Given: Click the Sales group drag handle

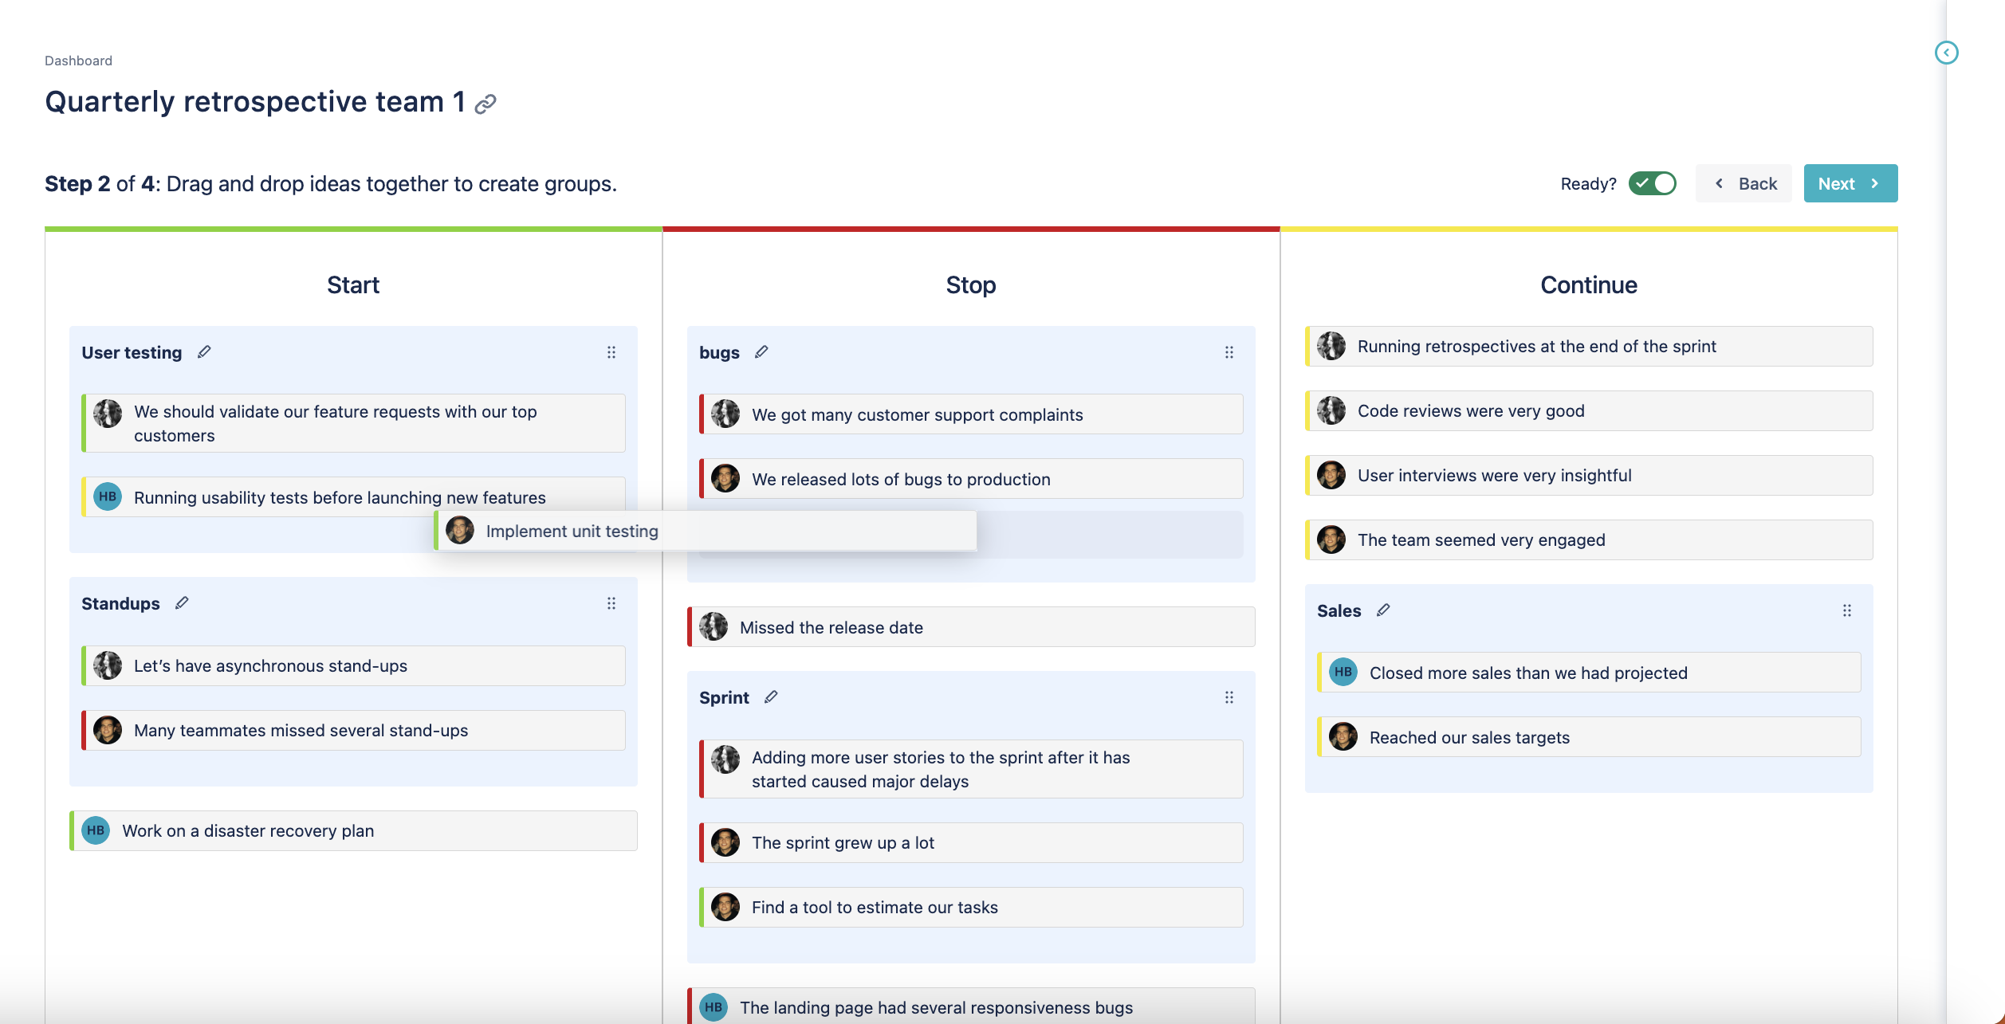Looking at the screenshot, I should click(x=1847, y=610).
